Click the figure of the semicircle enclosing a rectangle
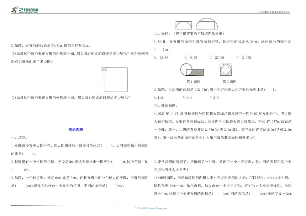 [x=207, y=24]
